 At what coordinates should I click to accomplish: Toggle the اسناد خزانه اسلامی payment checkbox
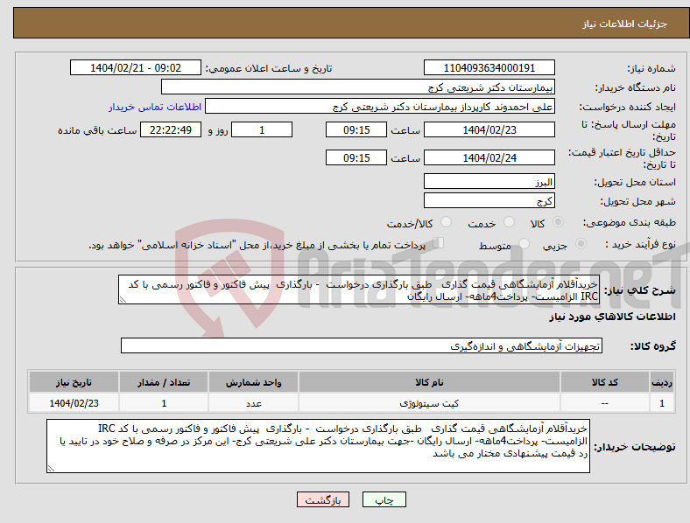(439, 242)
